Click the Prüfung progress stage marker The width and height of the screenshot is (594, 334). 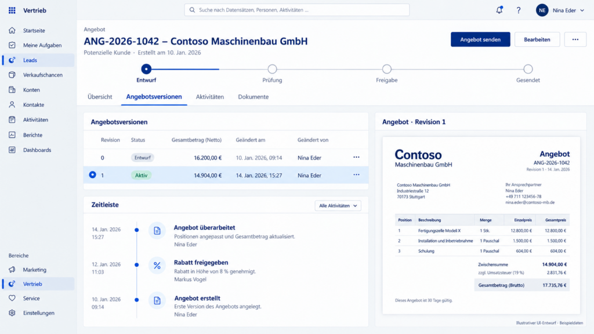pyautogui.click(x=272, y=69)
